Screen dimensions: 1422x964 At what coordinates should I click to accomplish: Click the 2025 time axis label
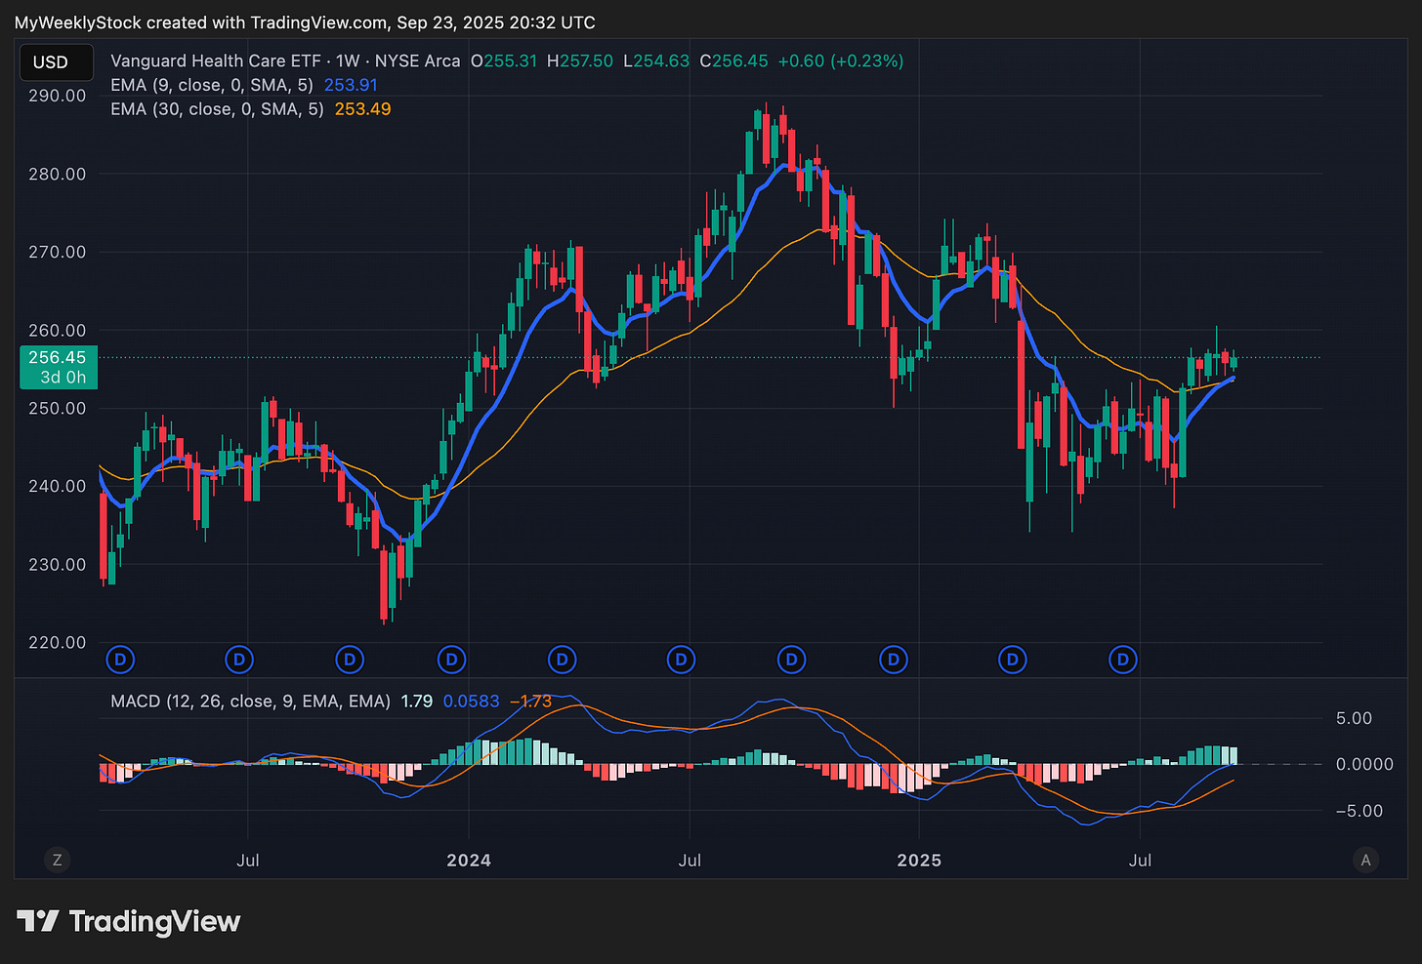(919, 861)
